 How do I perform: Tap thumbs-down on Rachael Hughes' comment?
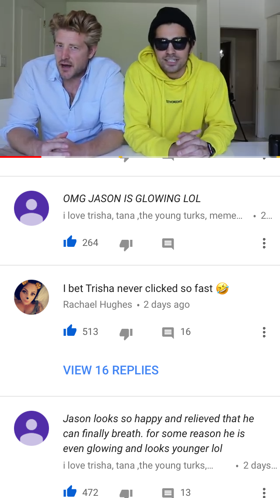(x=126, y=334)
